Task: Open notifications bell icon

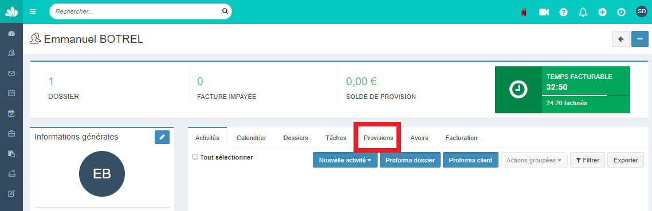Action: [x=583, y=12]
